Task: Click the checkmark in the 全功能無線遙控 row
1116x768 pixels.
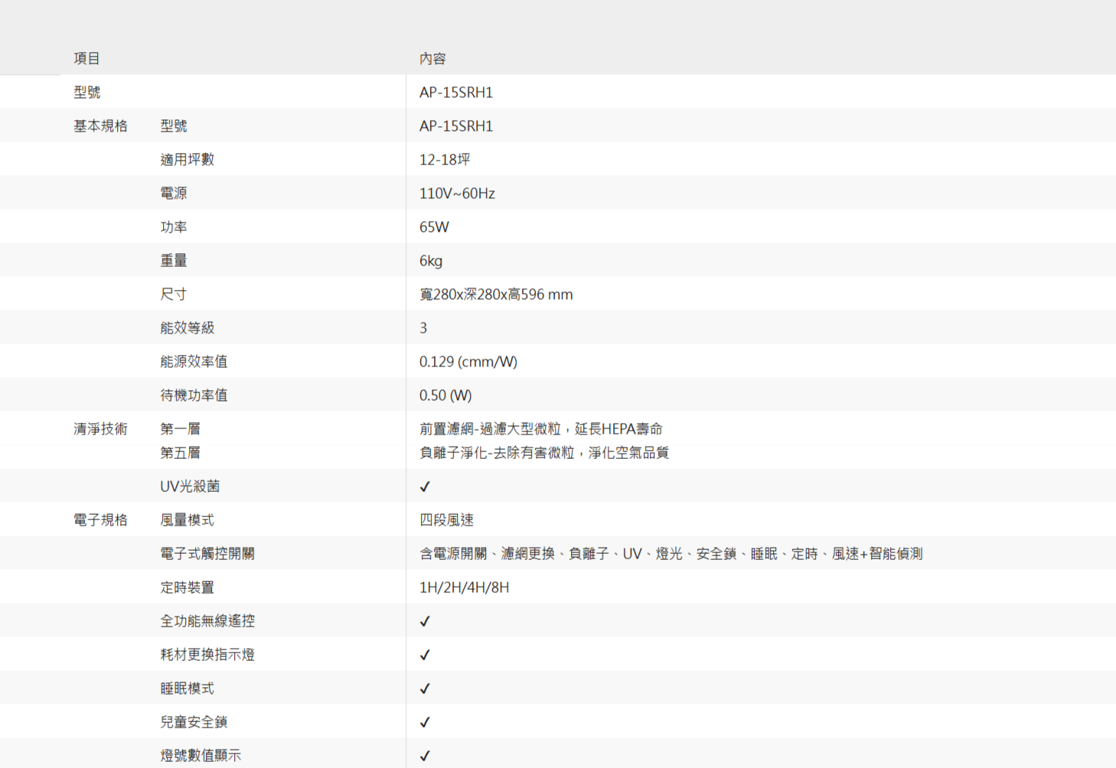Action: 425,621
